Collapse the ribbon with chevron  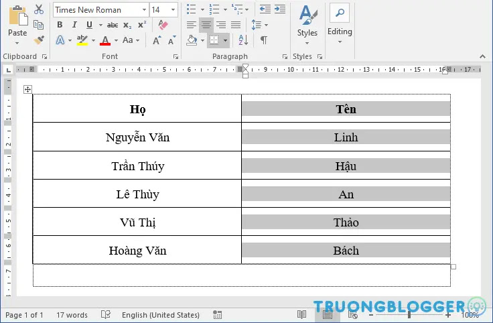click(x=483, y=56)
